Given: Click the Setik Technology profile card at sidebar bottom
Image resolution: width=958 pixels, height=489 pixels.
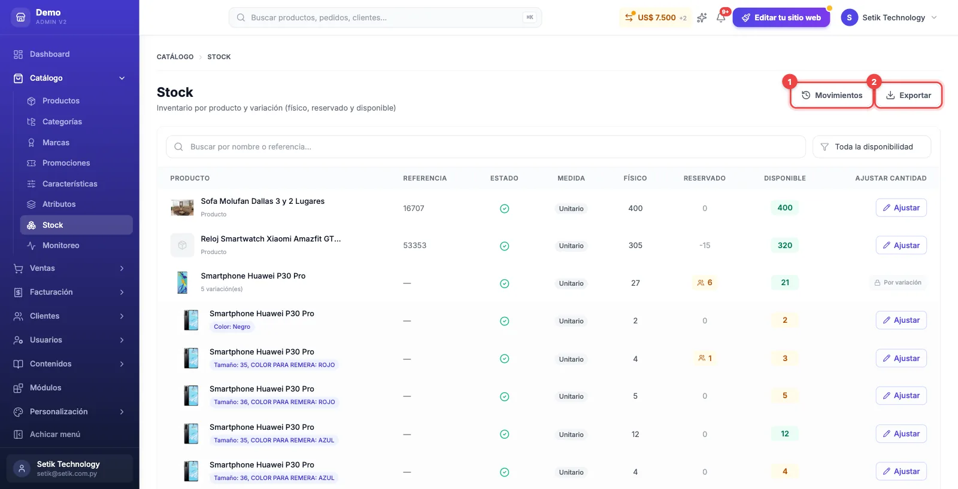Looking at the screenshot, I should click(69, 468).
